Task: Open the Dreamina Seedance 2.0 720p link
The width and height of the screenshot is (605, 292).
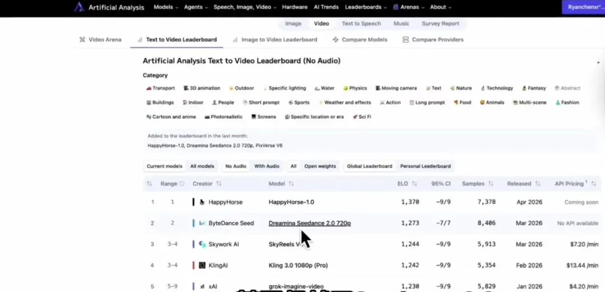Action: 309,223
